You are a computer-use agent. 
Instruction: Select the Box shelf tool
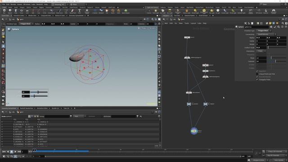(4, 11)
